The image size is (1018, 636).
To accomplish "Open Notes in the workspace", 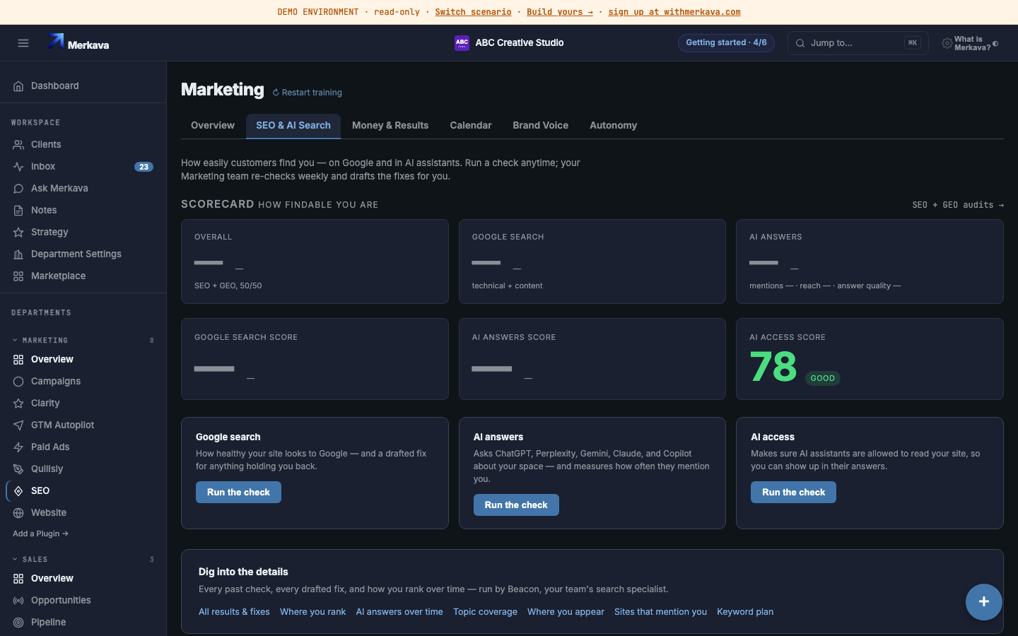I will (83, 211).
